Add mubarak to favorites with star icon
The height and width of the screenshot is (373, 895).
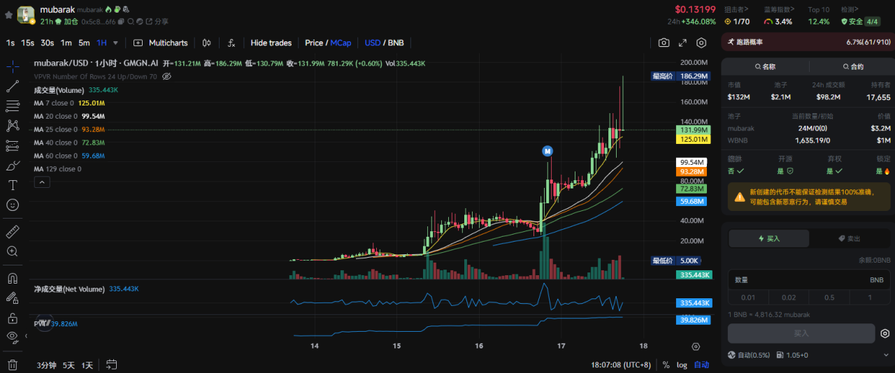(8, 15)
